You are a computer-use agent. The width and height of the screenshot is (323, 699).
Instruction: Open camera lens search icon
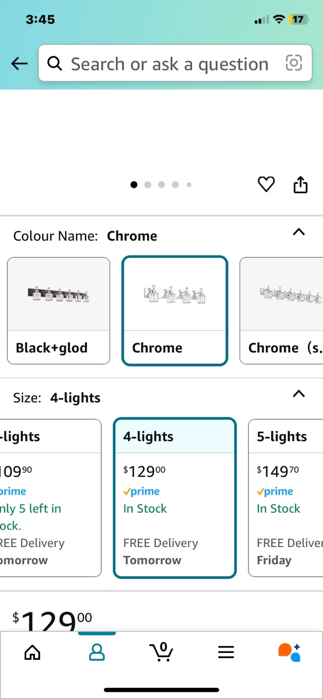[294, 63]
